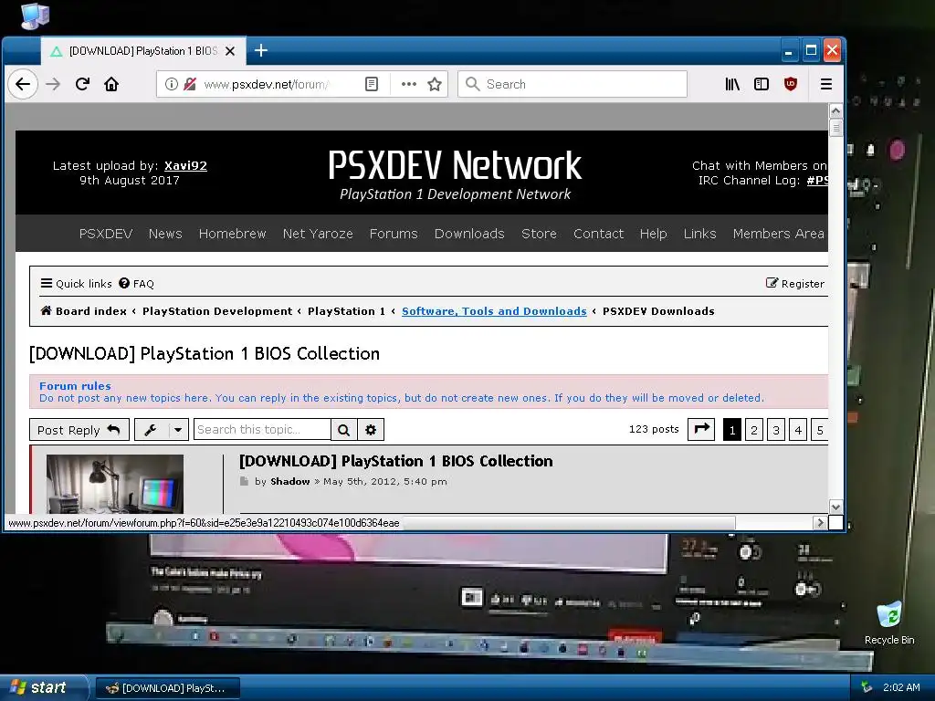
Task: Open Recycle Bin desktop icon
Action: 889,623
